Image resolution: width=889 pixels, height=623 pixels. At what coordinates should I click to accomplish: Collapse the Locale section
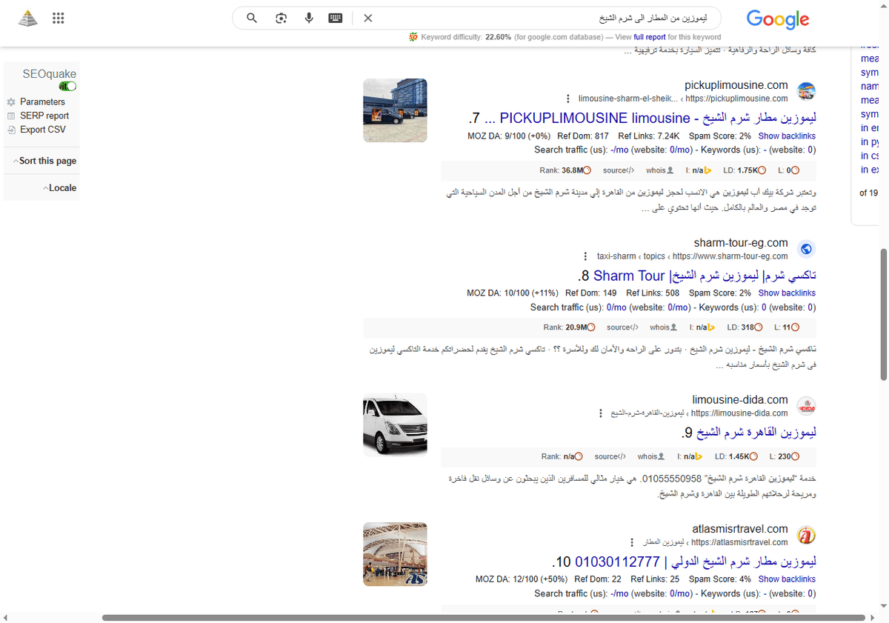point(60,187)
